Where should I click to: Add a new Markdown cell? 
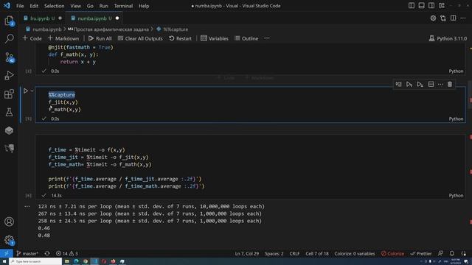pyautogui.click(x=63, y=38)
